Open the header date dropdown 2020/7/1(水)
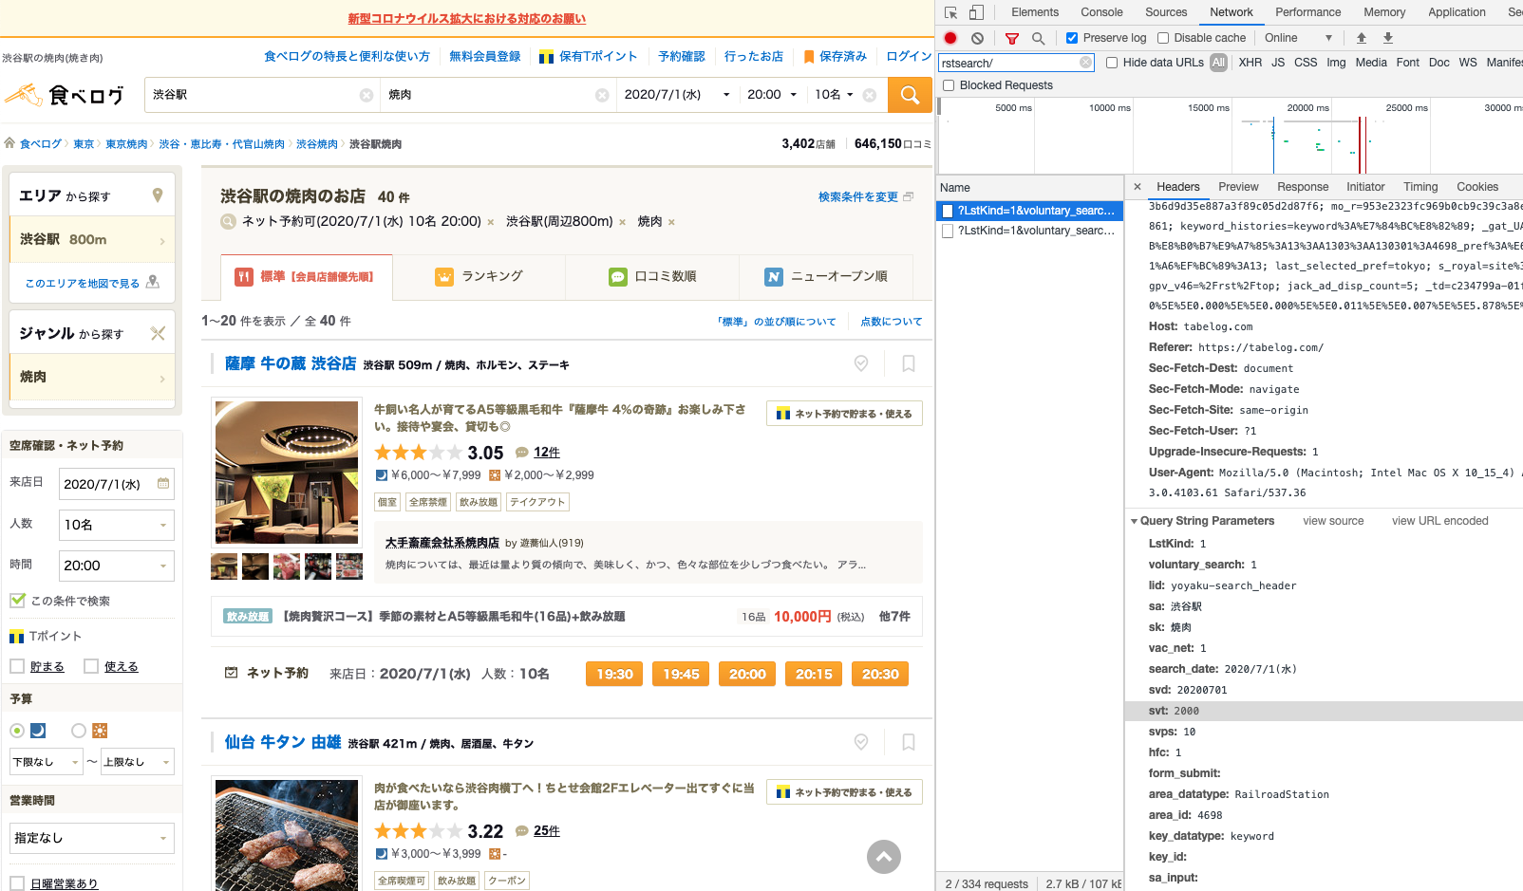1523x891 pixels. pyautogui.click(x=677, y=95)
